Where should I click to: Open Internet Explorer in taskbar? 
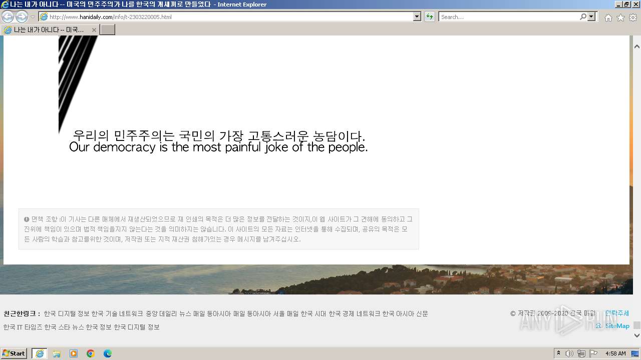(x=40, y=353)
